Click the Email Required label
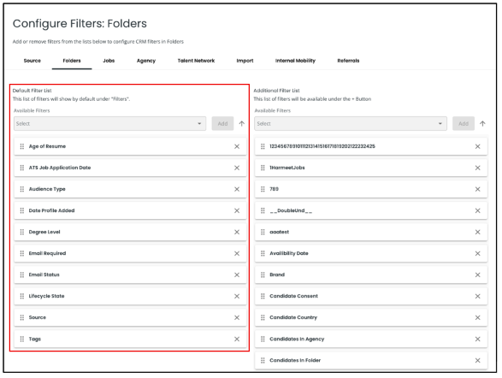 tap(47, 253)
